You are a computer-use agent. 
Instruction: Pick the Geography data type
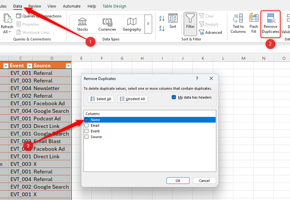click(132, 24)
